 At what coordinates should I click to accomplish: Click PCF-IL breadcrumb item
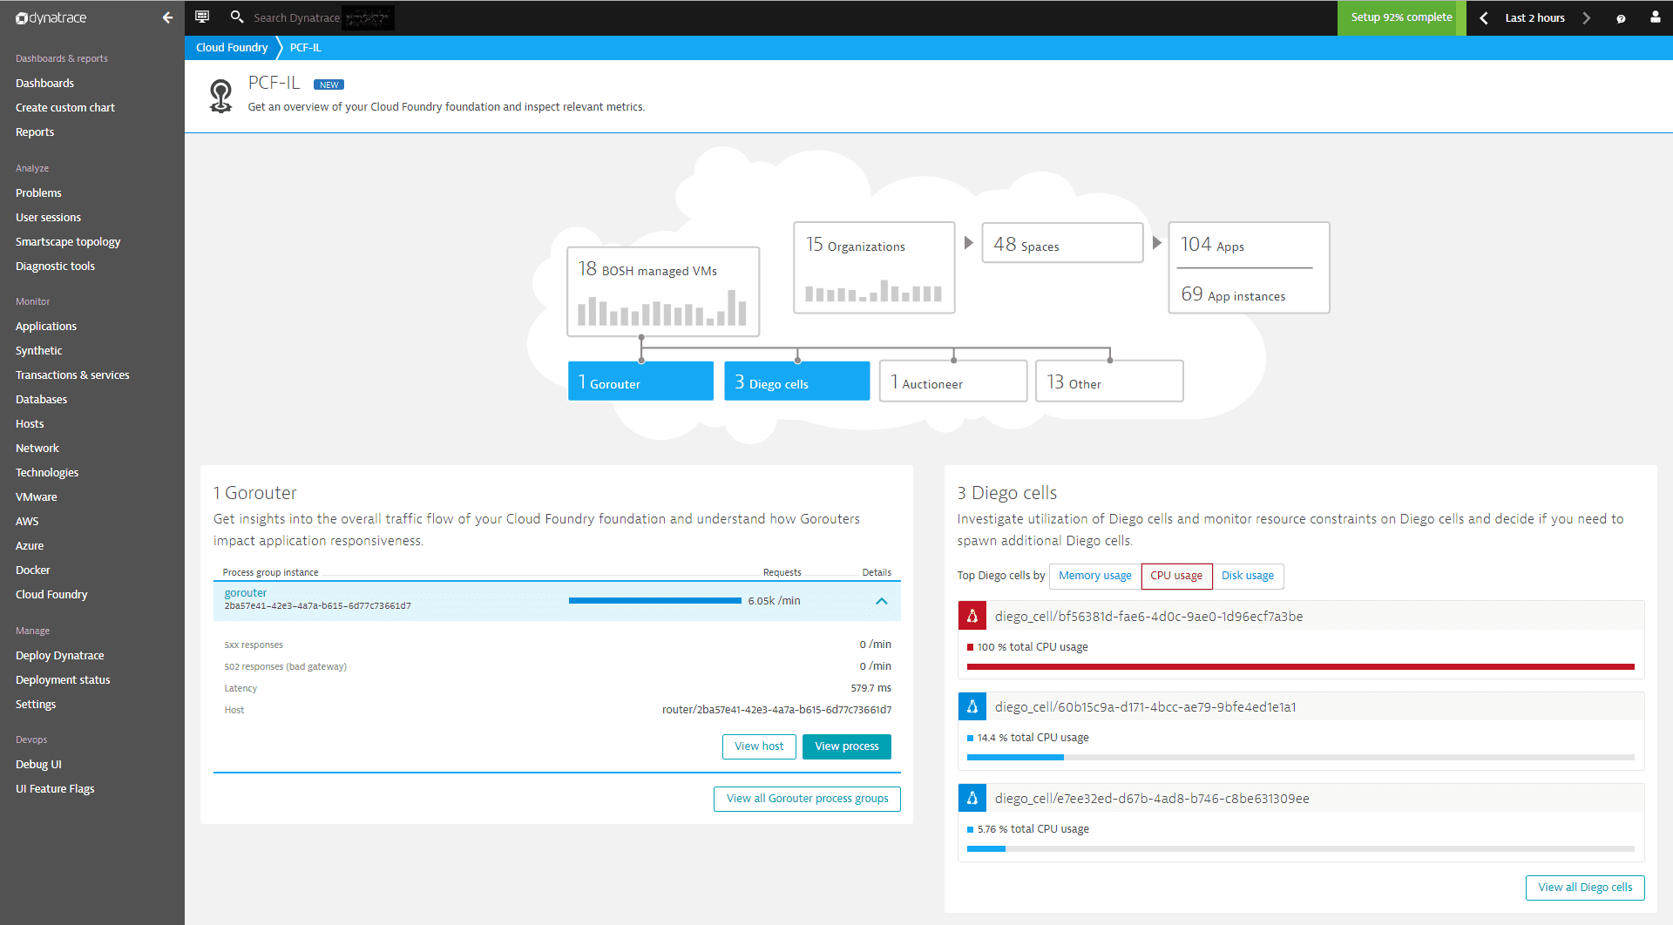306,48
